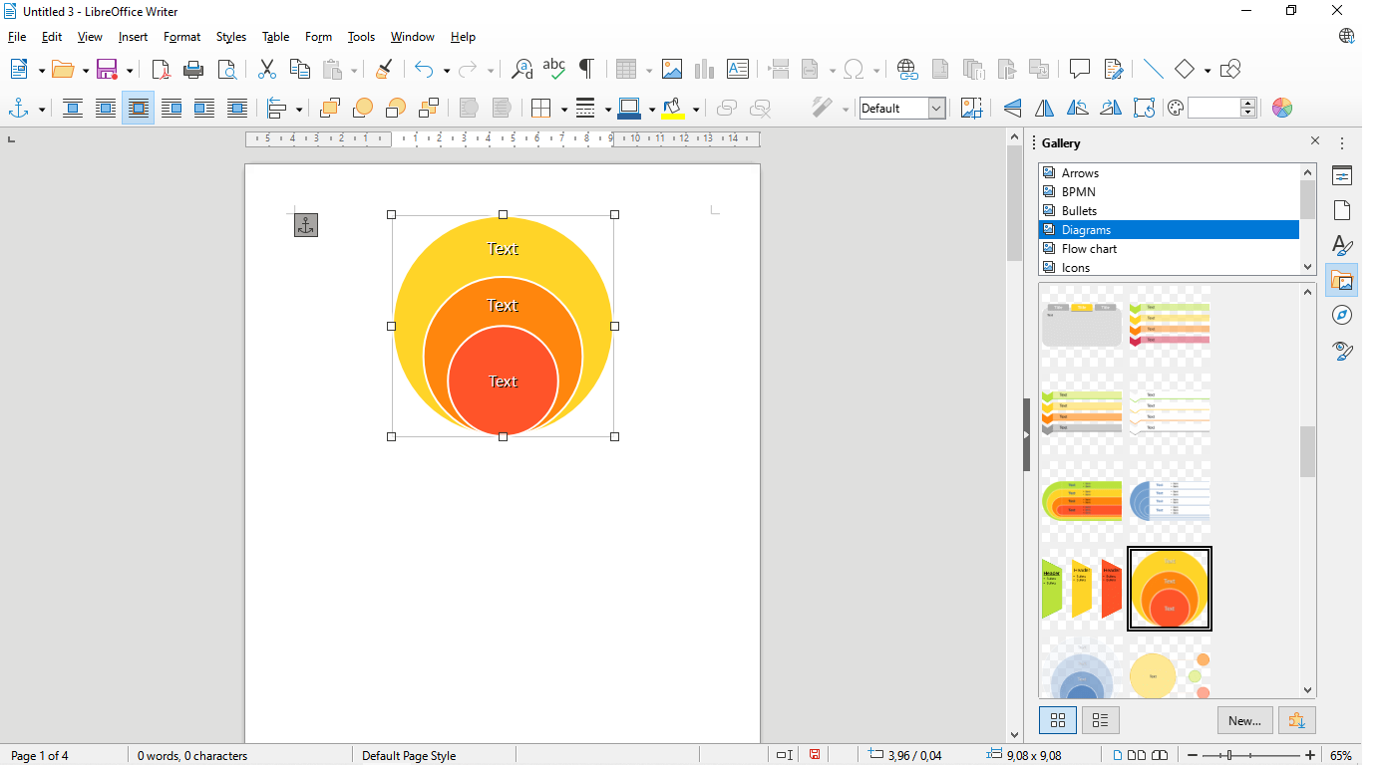
Task: Rotate 90 degrees right
Action: [1111, 108]
